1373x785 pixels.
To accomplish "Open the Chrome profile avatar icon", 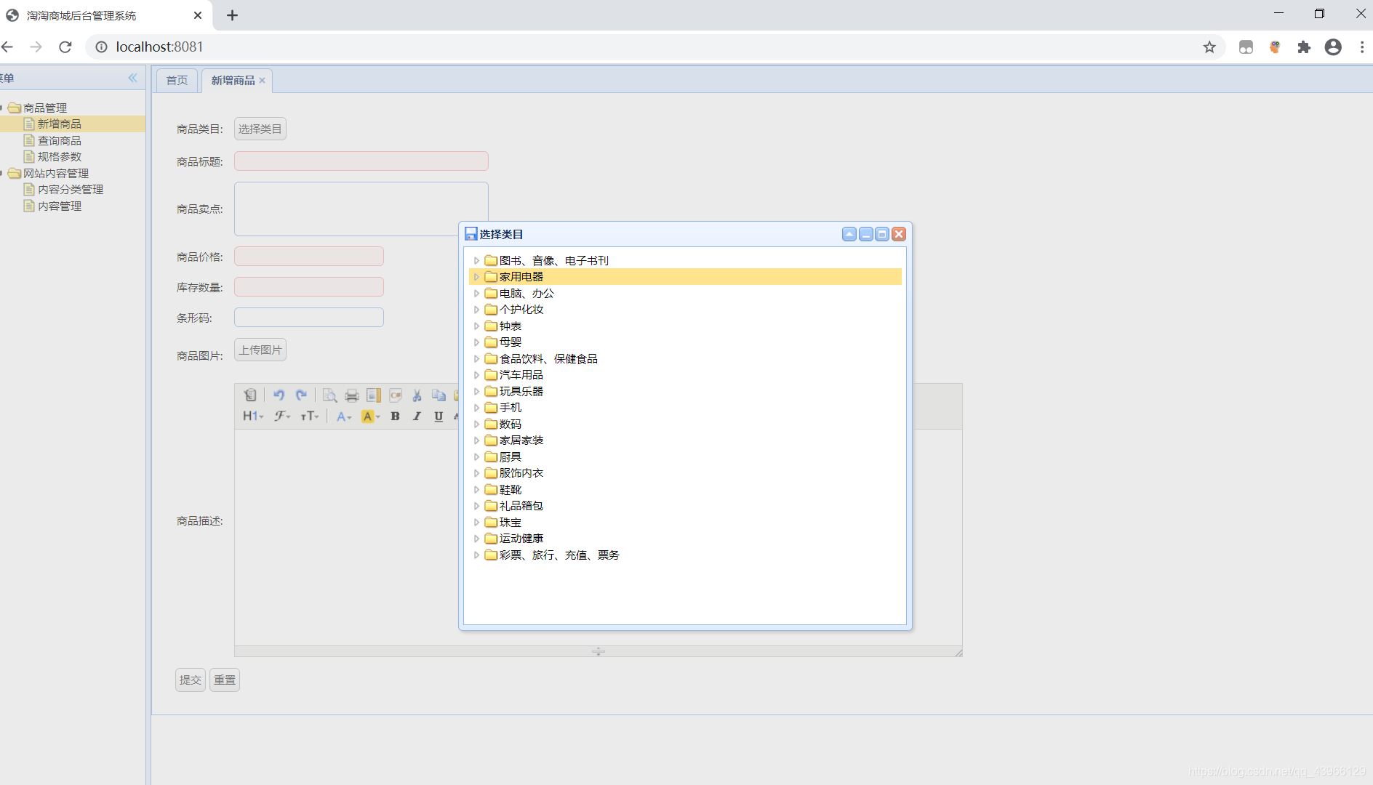I will 1333,47.
